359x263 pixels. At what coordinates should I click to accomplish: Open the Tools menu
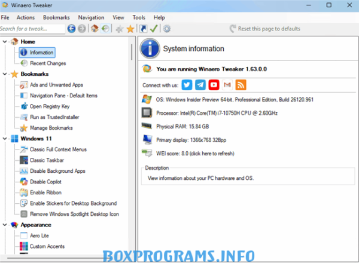tap(139, 18)
